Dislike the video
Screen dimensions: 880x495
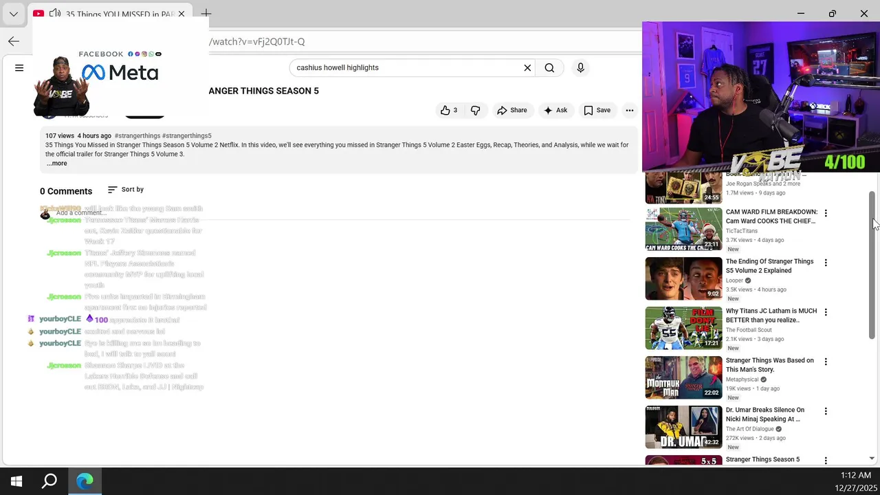(475, 111)
